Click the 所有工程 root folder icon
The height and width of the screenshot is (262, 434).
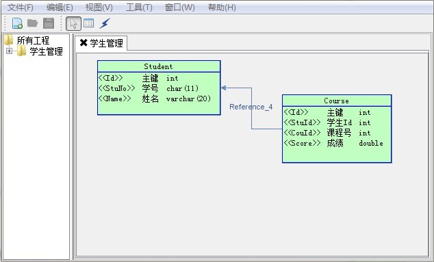pos(9,40)
